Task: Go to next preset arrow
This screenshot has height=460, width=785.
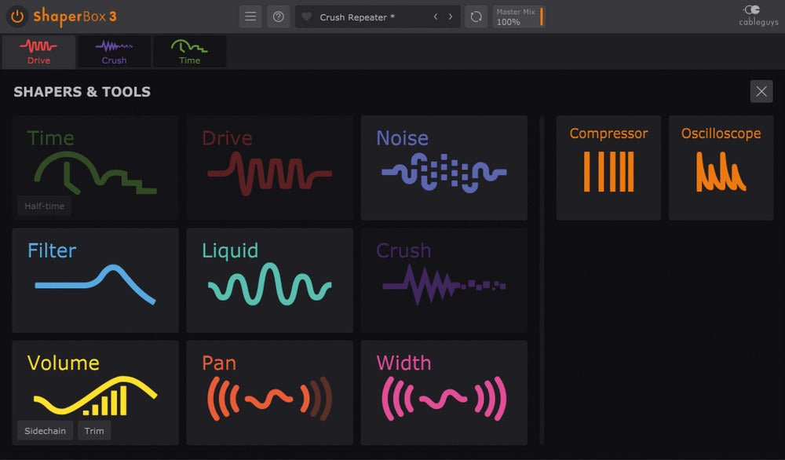Action: tap(451, 16)
